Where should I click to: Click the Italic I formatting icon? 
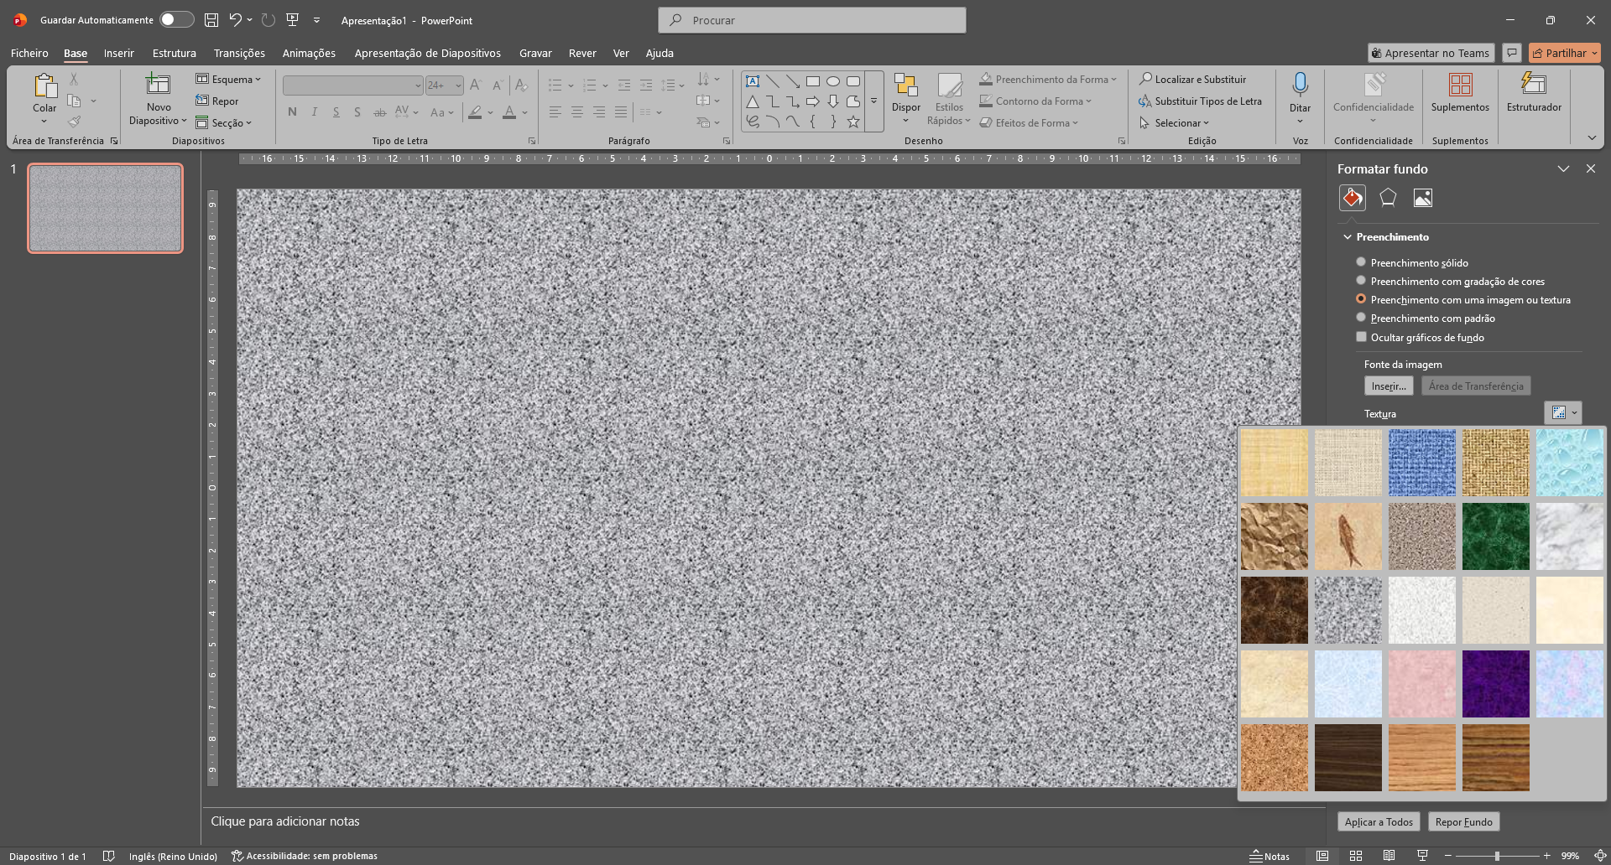click(314, 111)
